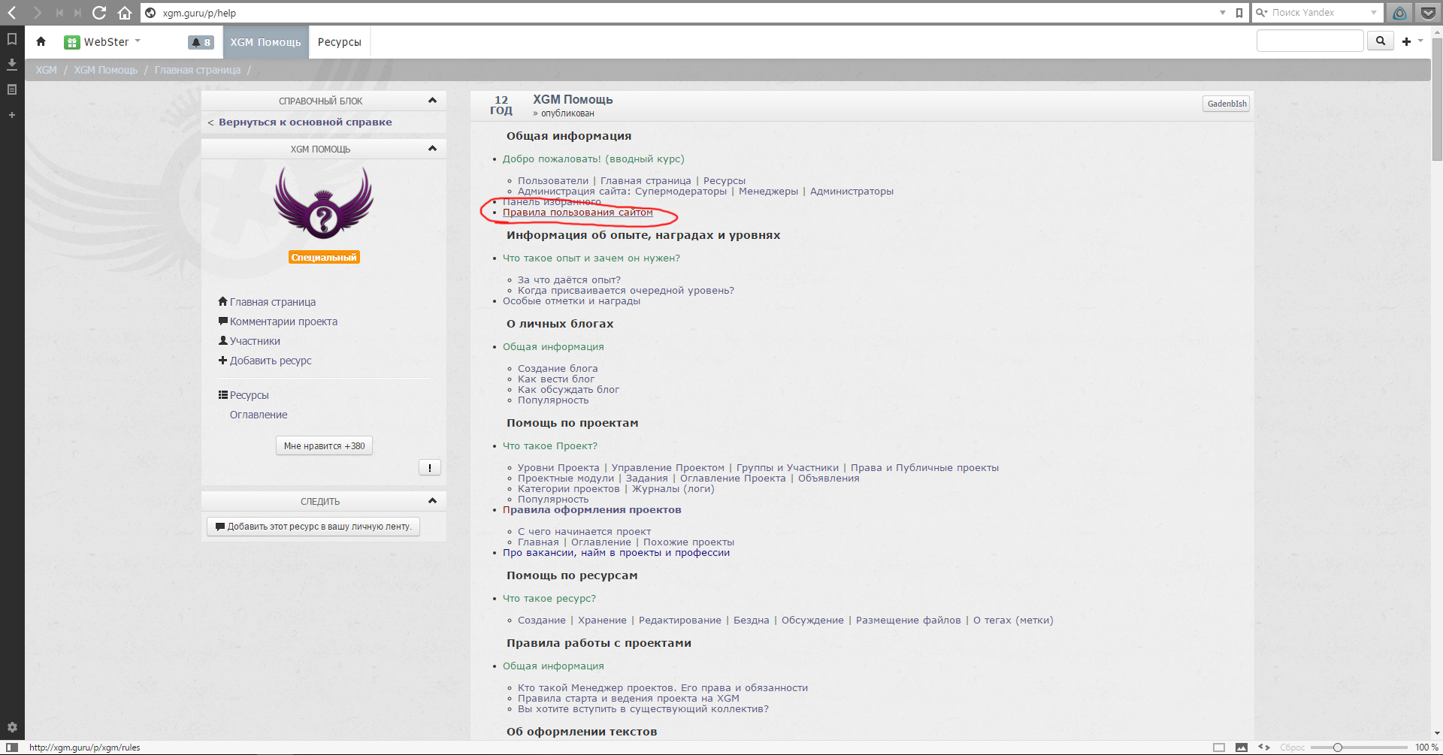This screenshot has height=755, width=1443.
Task: Open the Notes side panel
Action: pos(12,89)
